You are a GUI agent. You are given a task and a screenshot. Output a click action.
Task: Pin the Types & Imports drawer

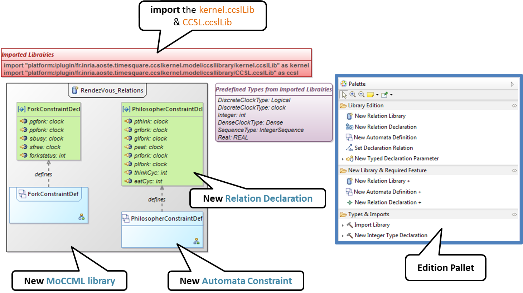[514, 214]
